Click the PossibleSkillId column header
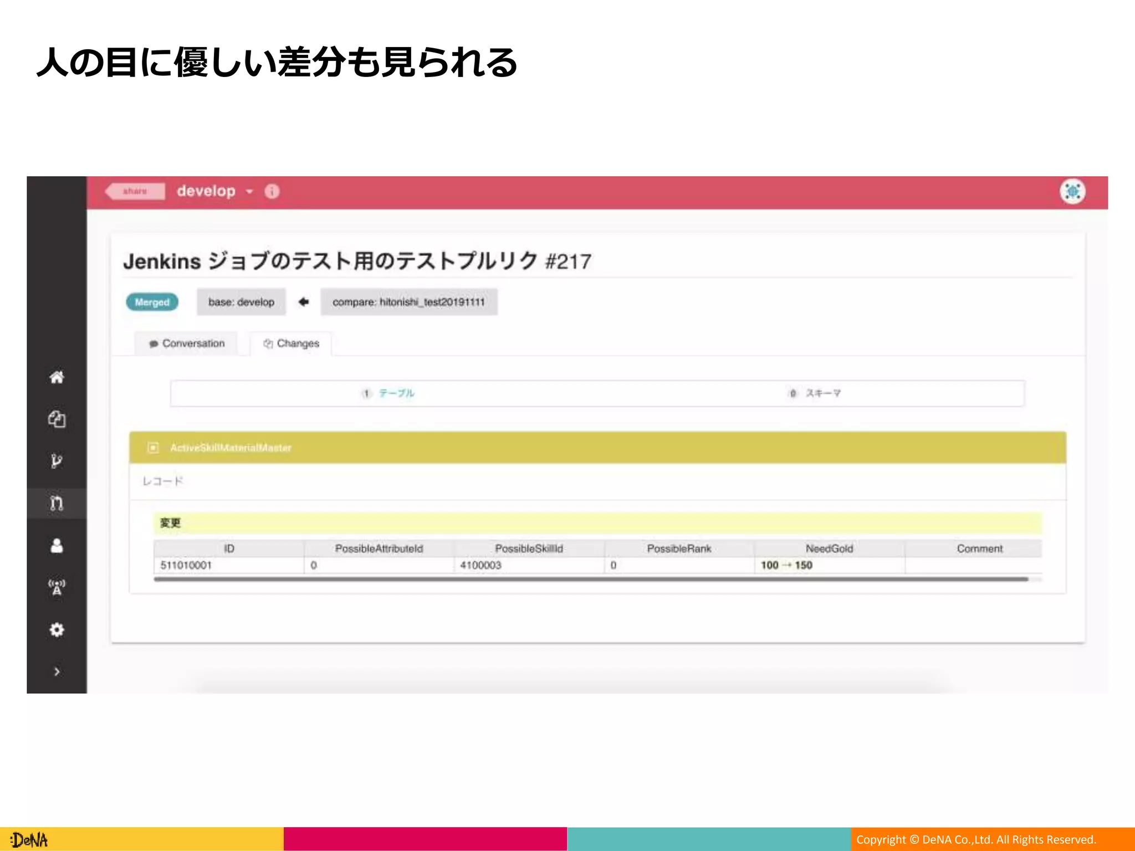 [529, 548]
